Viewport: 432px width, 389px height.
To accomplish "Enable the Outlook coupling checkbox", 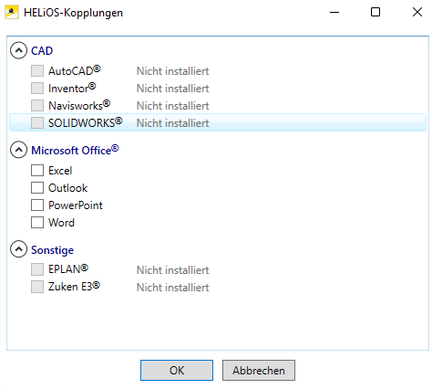I will 37,188.
